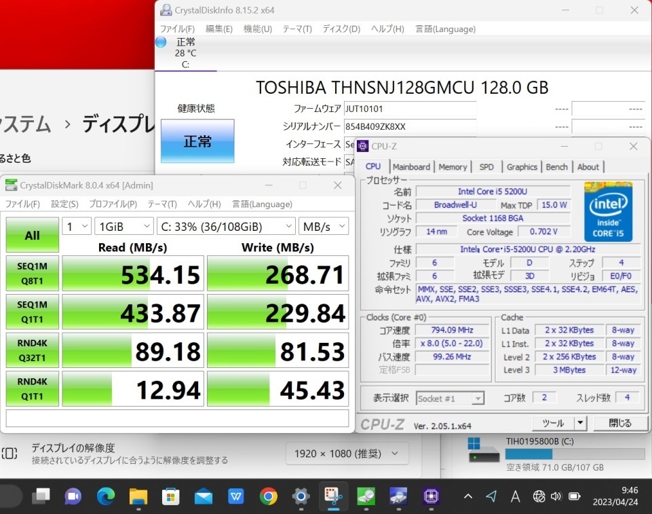This screenshot has height=514, width=652.
Task: Click the CPU-Z title bar icon
Action: point(362,146)
